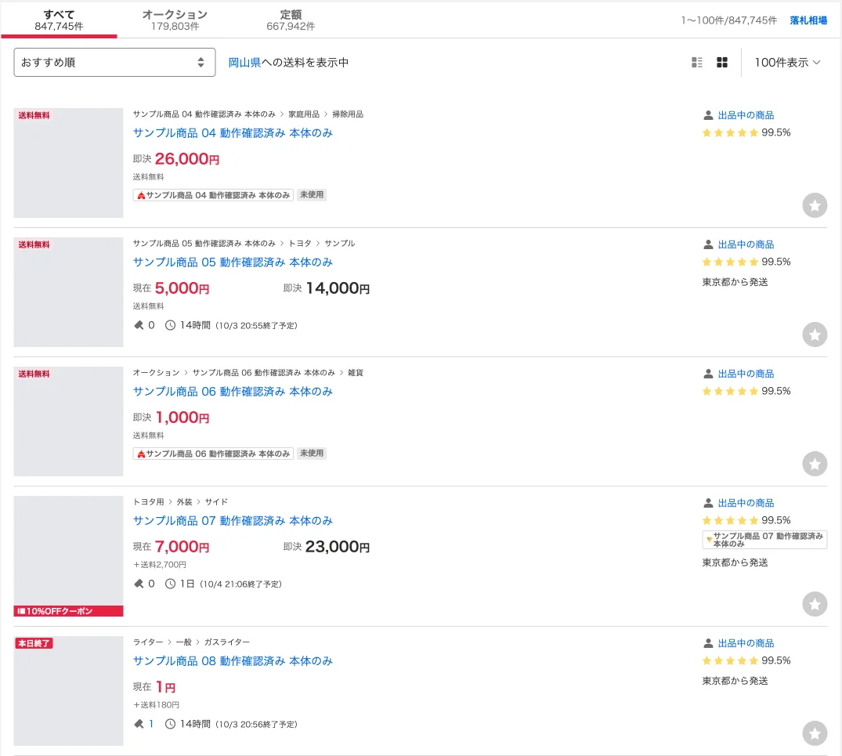Switch to grid view layout icon

[722, 63]
